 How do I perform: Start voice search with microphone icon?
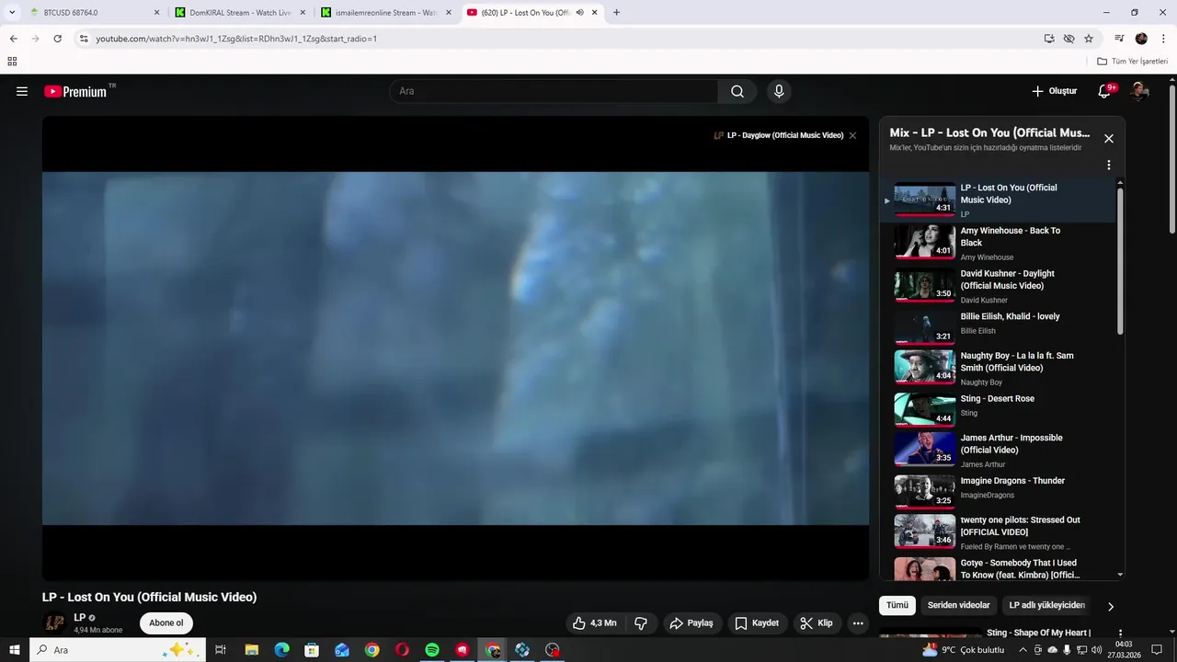[779, 91]
